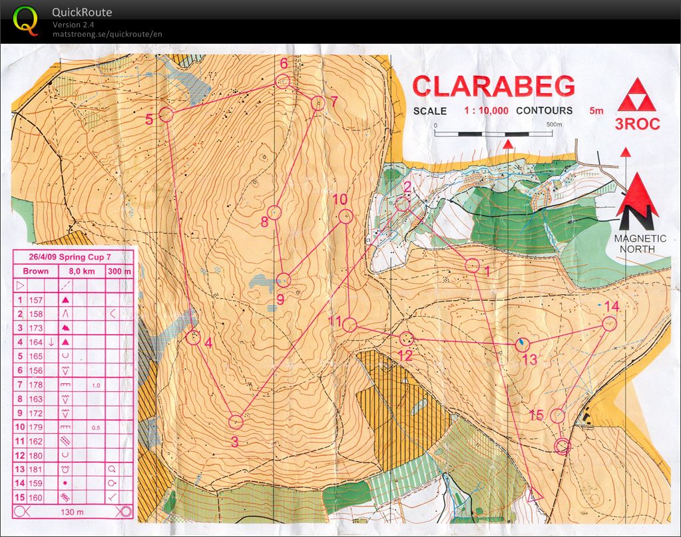Select control code 157 in the description sheet
Viewport: 681px width, 537px height.
35,300
